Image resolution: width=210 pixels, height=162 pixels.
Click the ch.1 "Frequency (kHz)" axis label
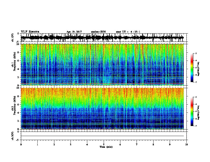click(15, 62)
